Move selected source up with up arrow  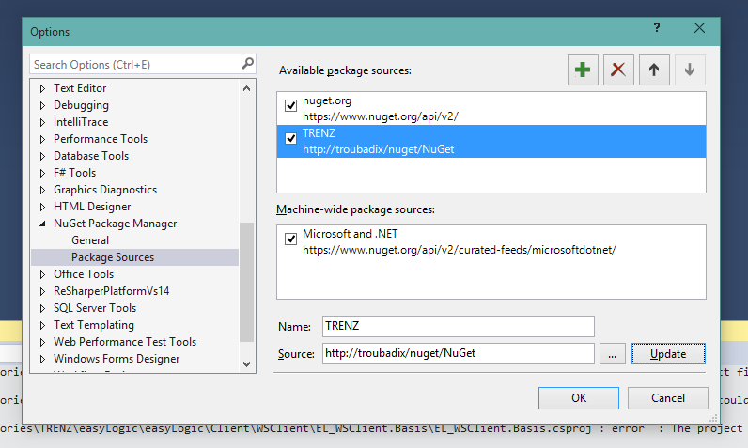[x=654, y=70]
